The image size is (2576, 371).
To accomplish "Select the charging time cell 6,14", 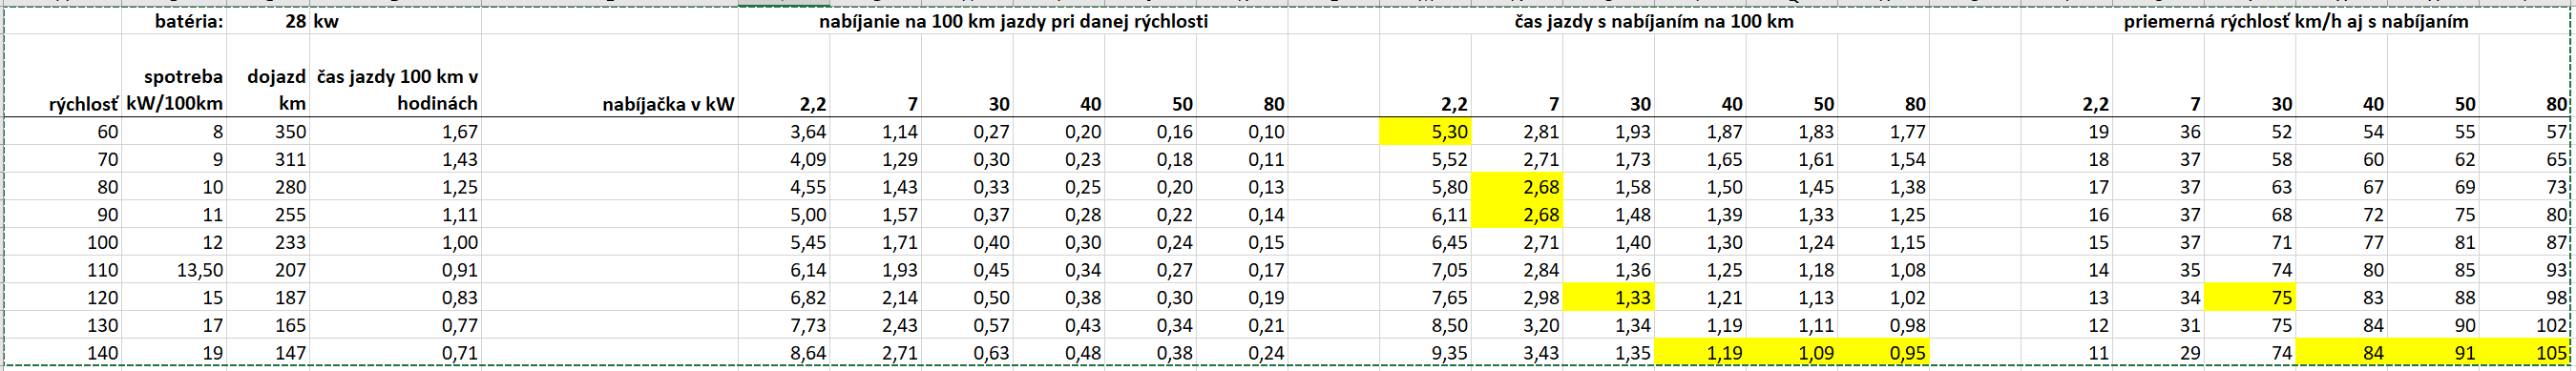I will coord(784,270).
